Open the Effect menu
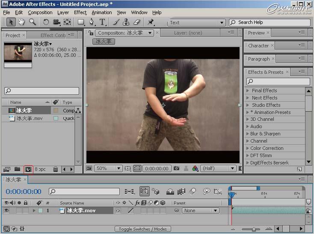This screenshot has width=314, height=234. [80, 12]
